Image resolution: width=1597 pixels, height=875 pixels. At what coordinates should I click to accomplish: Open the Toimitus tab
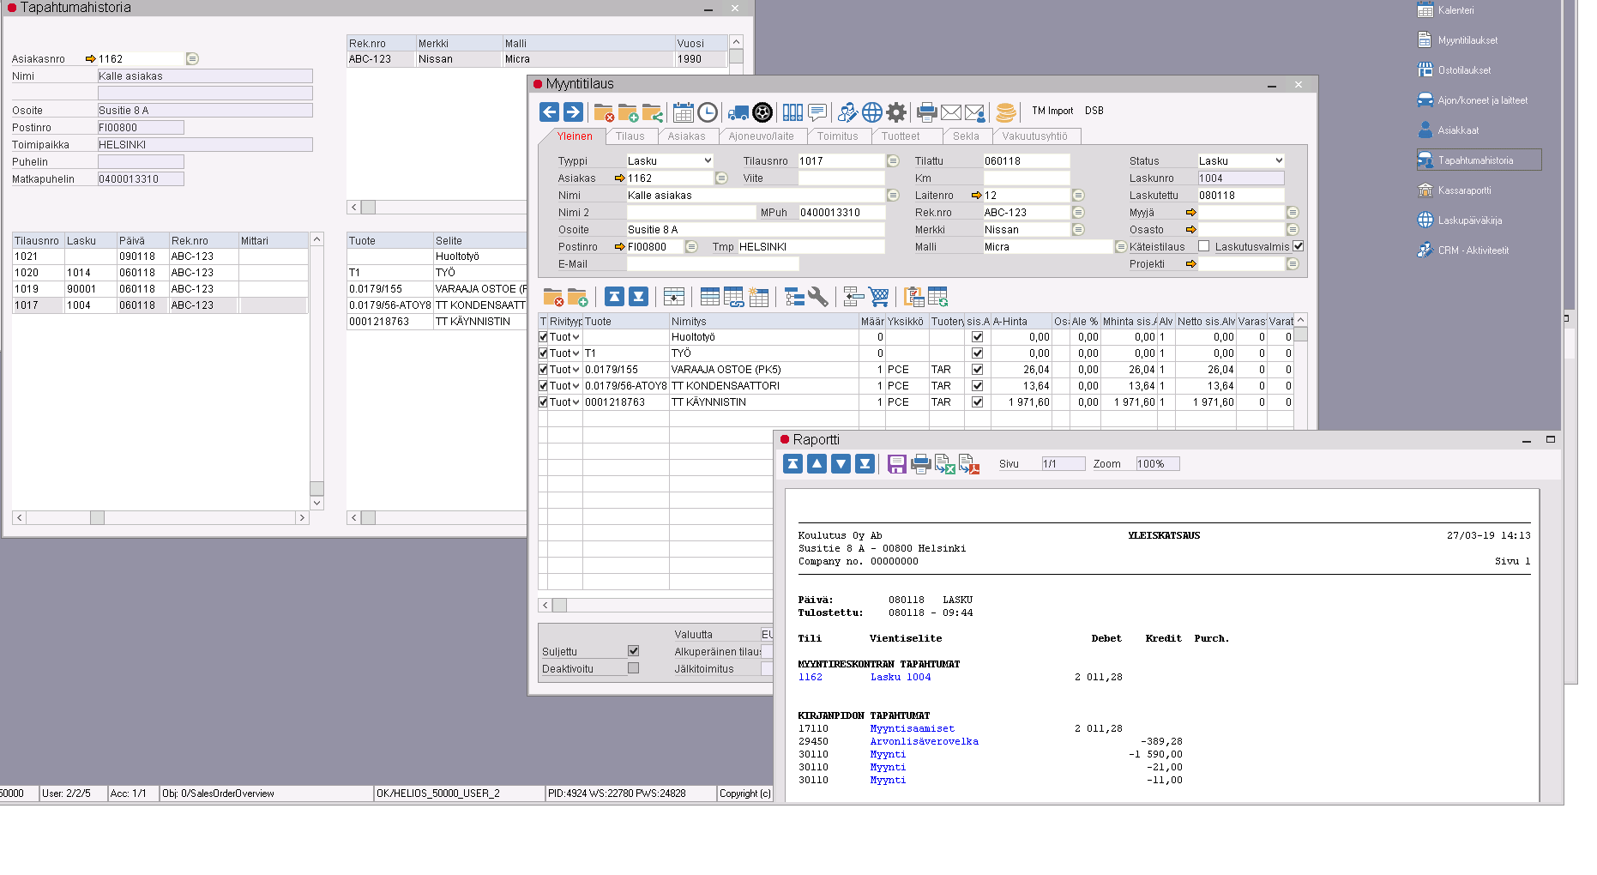pyautogui.click(x=837, y=136)
